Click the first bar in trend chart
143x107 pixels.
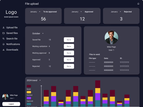46,98
